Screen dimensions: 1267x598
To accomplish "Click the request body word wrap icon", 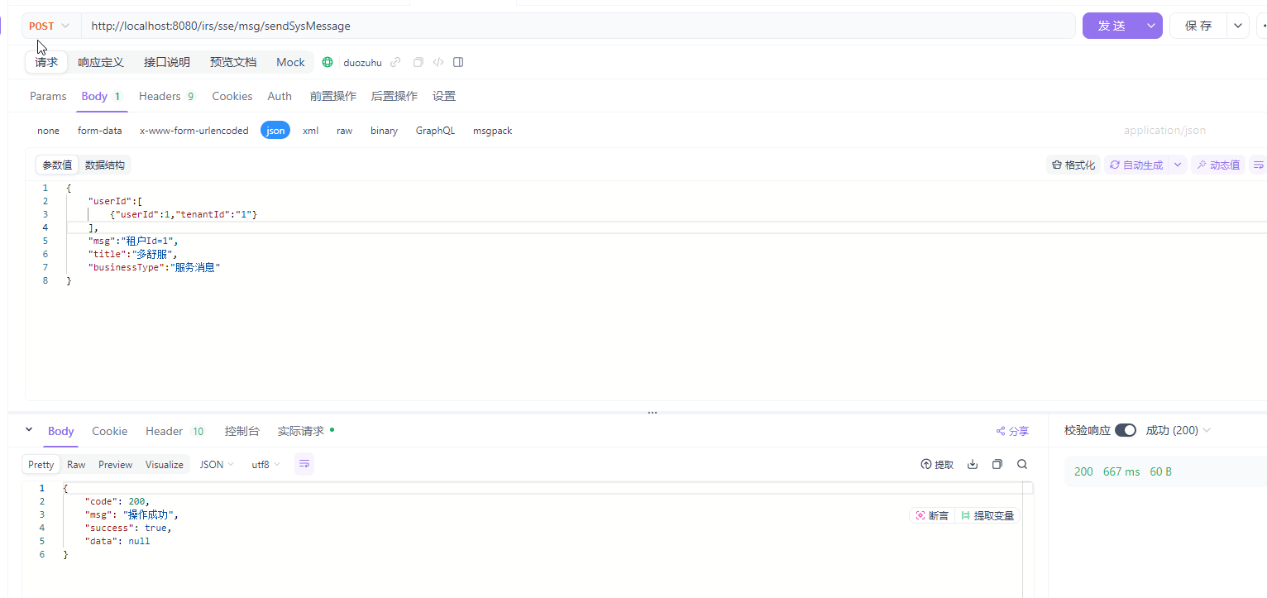I will (1258, 165).
